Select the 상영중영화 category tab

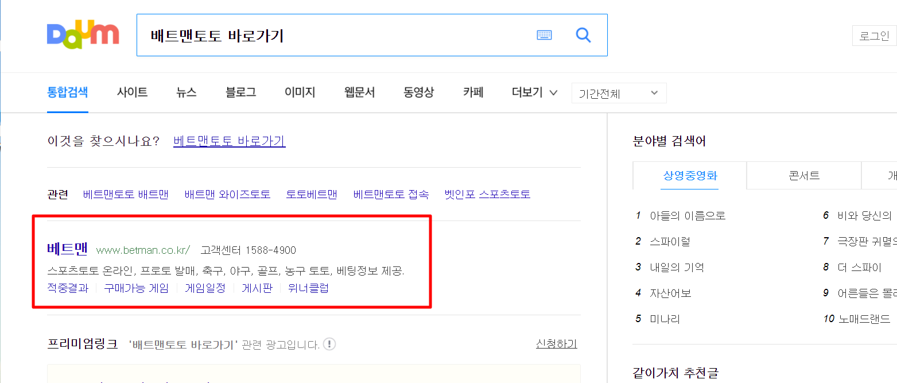690,176
